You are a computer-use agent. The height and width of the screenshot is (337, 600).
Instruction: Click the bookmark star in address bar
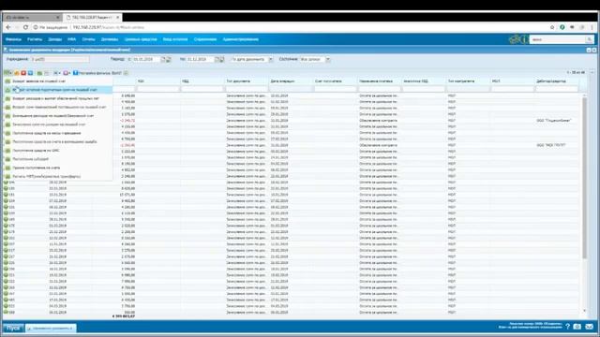pos(552,27)
